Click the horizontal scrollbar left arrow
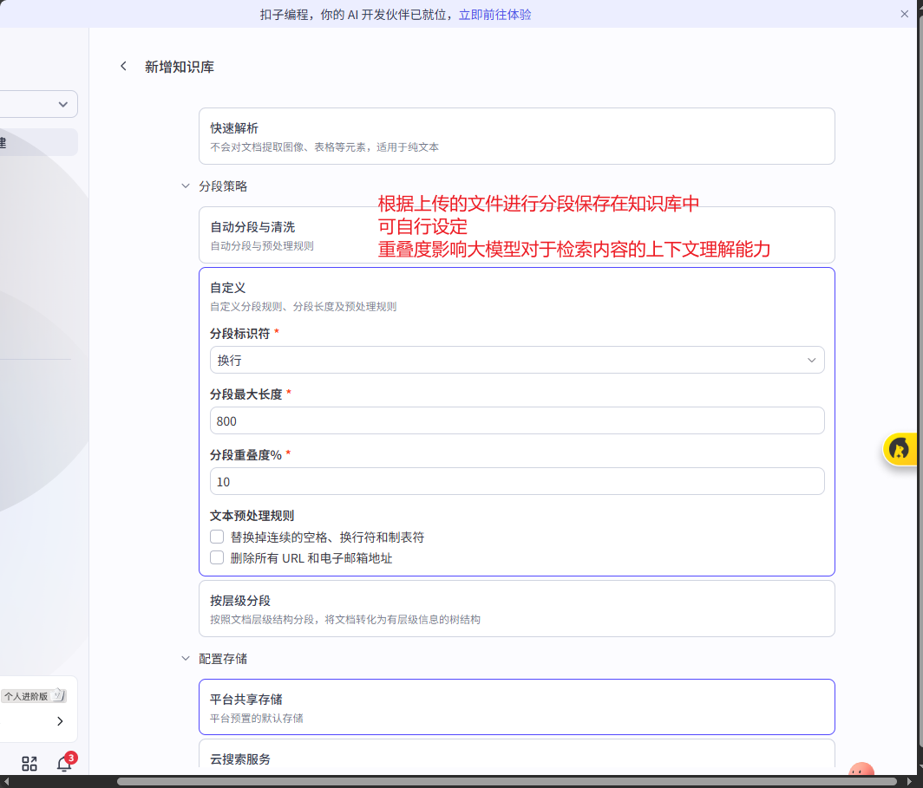Image resolution: width=923 pixels, height=788 pixels. 6,782
